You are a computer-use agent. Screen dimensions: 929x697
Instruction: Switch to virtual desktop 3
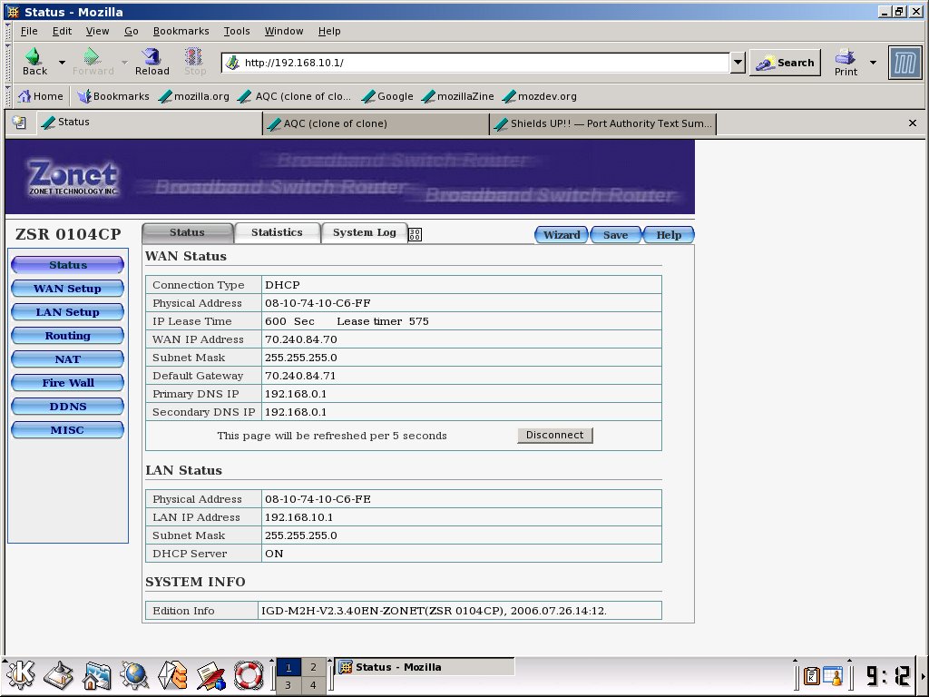288,685
